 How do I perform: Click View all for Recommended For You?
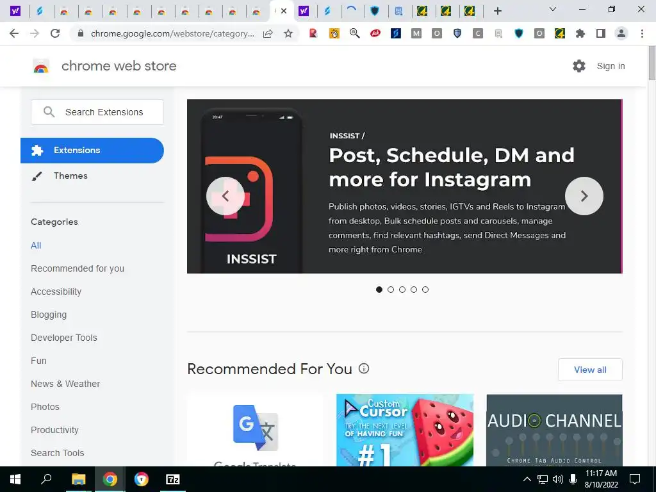(x=590, y=370)
